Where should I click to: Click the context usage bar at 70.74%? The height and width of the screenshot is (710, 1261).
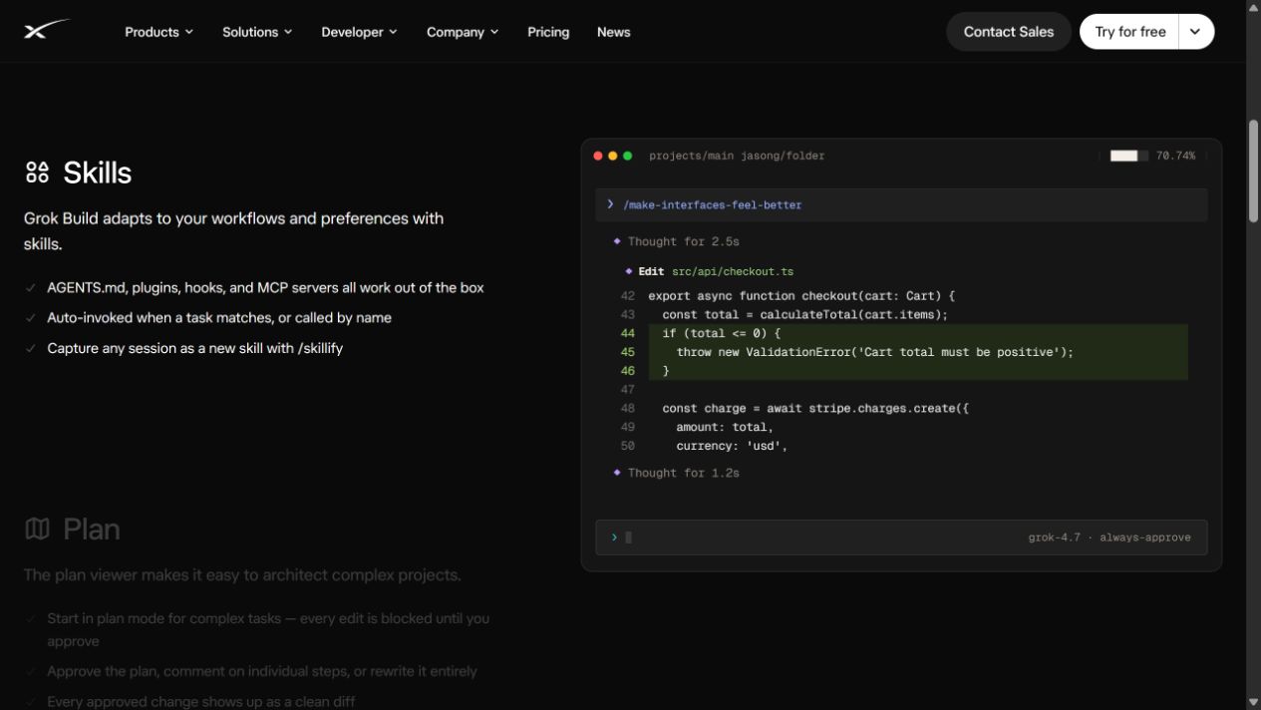tap(1128, 156)
